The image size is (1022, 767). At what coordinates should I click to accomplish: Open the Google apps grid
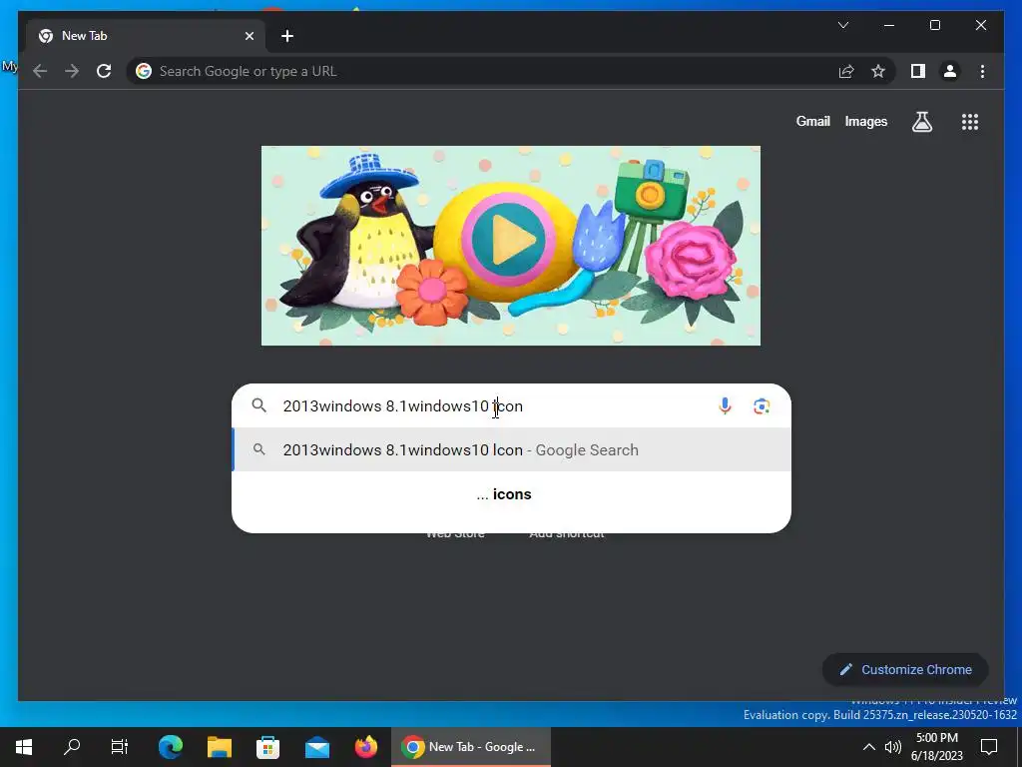tap(970, 121)
